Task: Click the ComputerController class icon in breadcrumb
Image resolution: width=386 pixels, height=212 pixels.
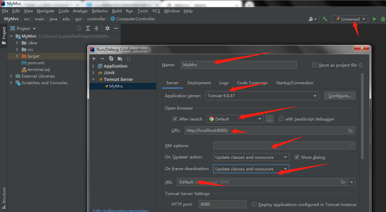Action: (x=113, y=19)
